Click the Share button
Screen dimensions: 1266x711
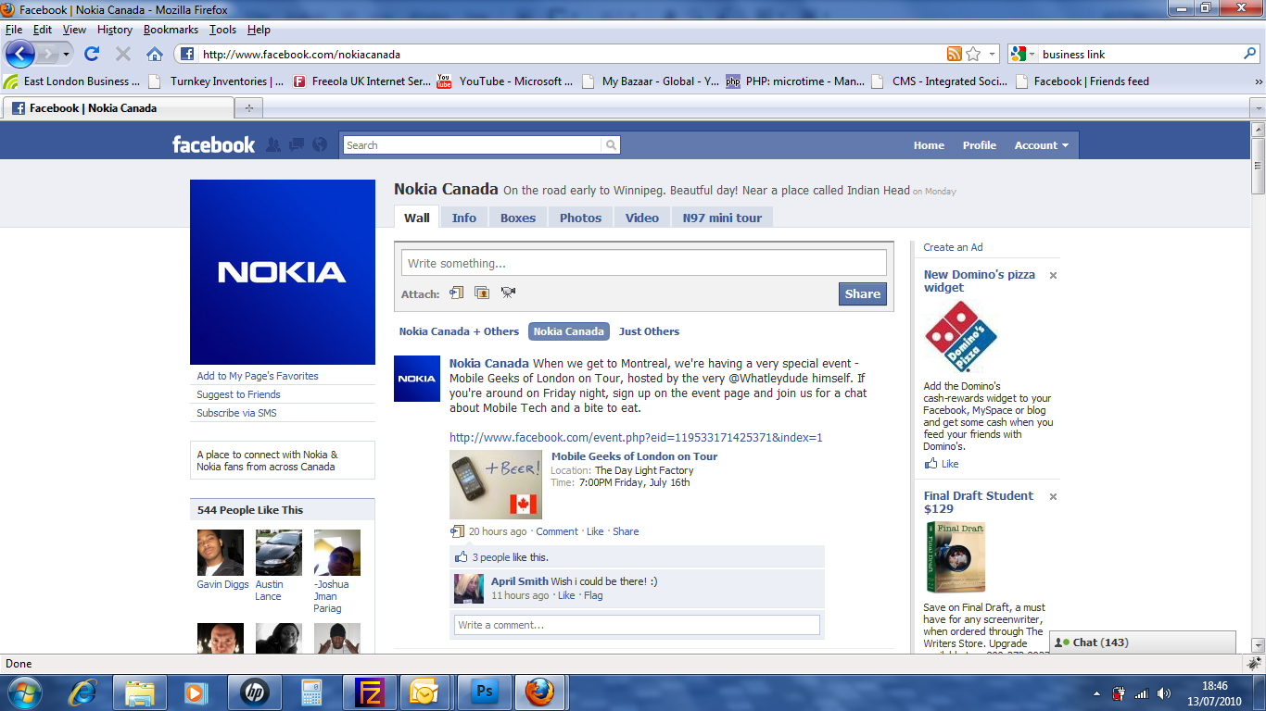tap(862, 293)
